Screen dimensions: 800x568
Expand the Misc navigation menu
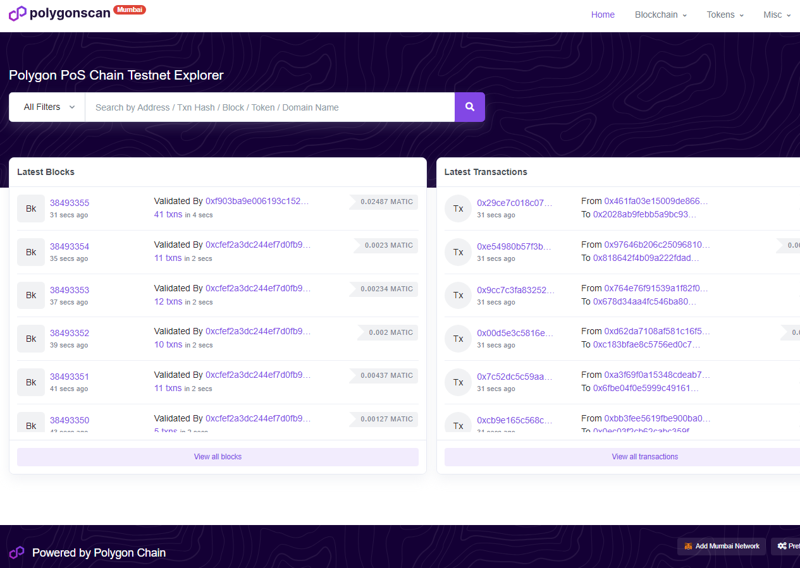pos(777,15)
